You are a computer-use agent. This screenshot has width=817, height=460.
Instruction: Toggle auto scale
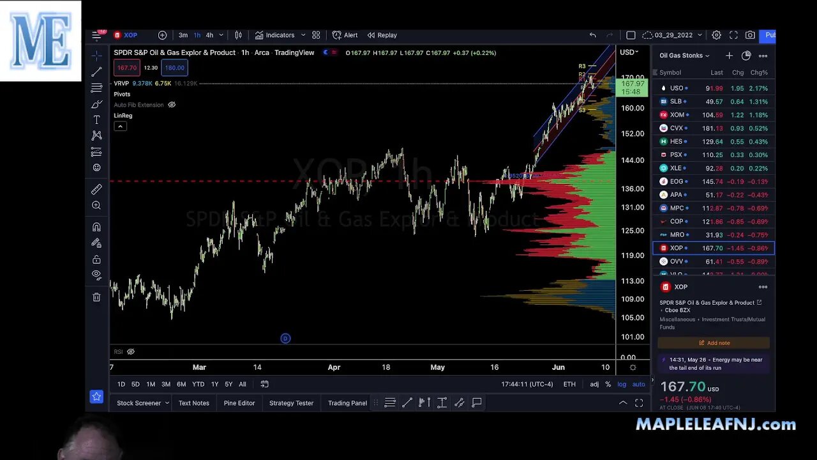click(x=638, y=384)
